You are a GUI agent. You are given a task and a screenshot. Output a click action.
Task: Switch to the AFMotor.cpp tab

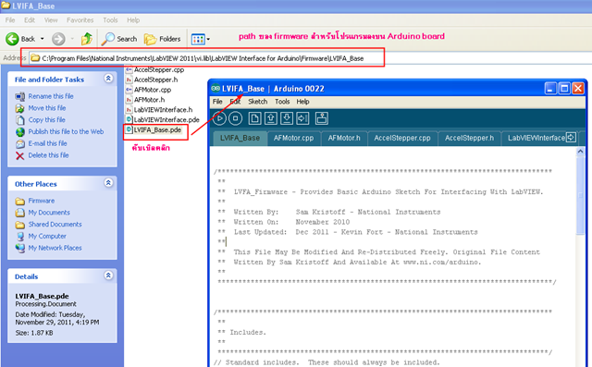(294, 138)
